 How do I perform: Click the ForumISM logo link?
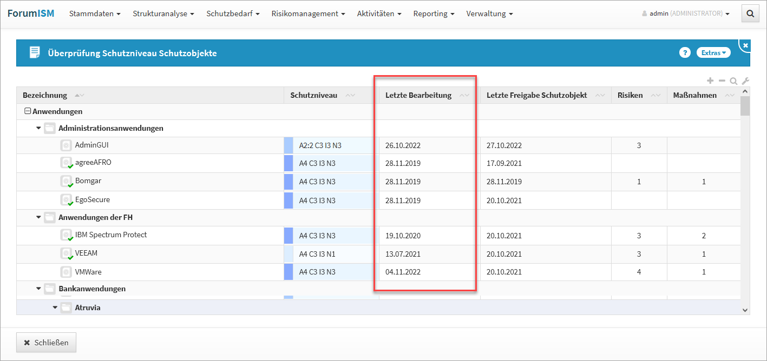pos(31,14)
